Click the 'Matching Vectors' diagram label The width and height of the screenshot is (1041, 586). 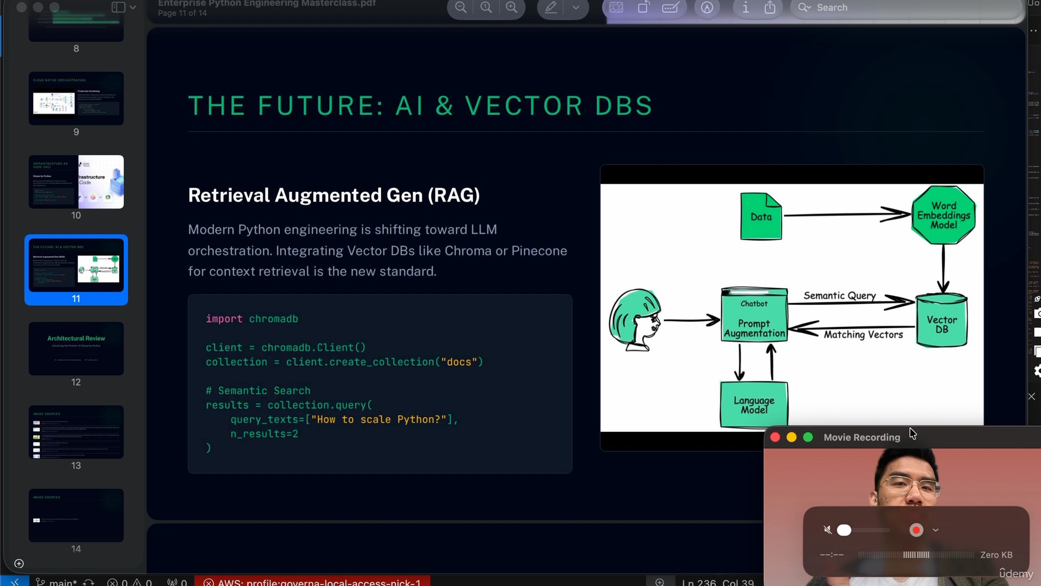tap(863, 335)
